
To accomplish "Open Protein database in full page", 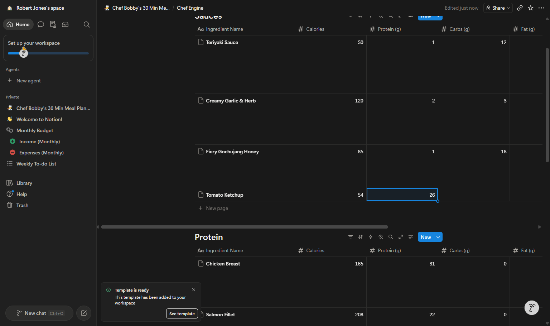I will pyautogui.click(x=401, y=237).
